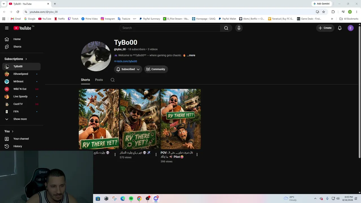
Task: Open the channel Community button
Action: click(x=156, y=69)
